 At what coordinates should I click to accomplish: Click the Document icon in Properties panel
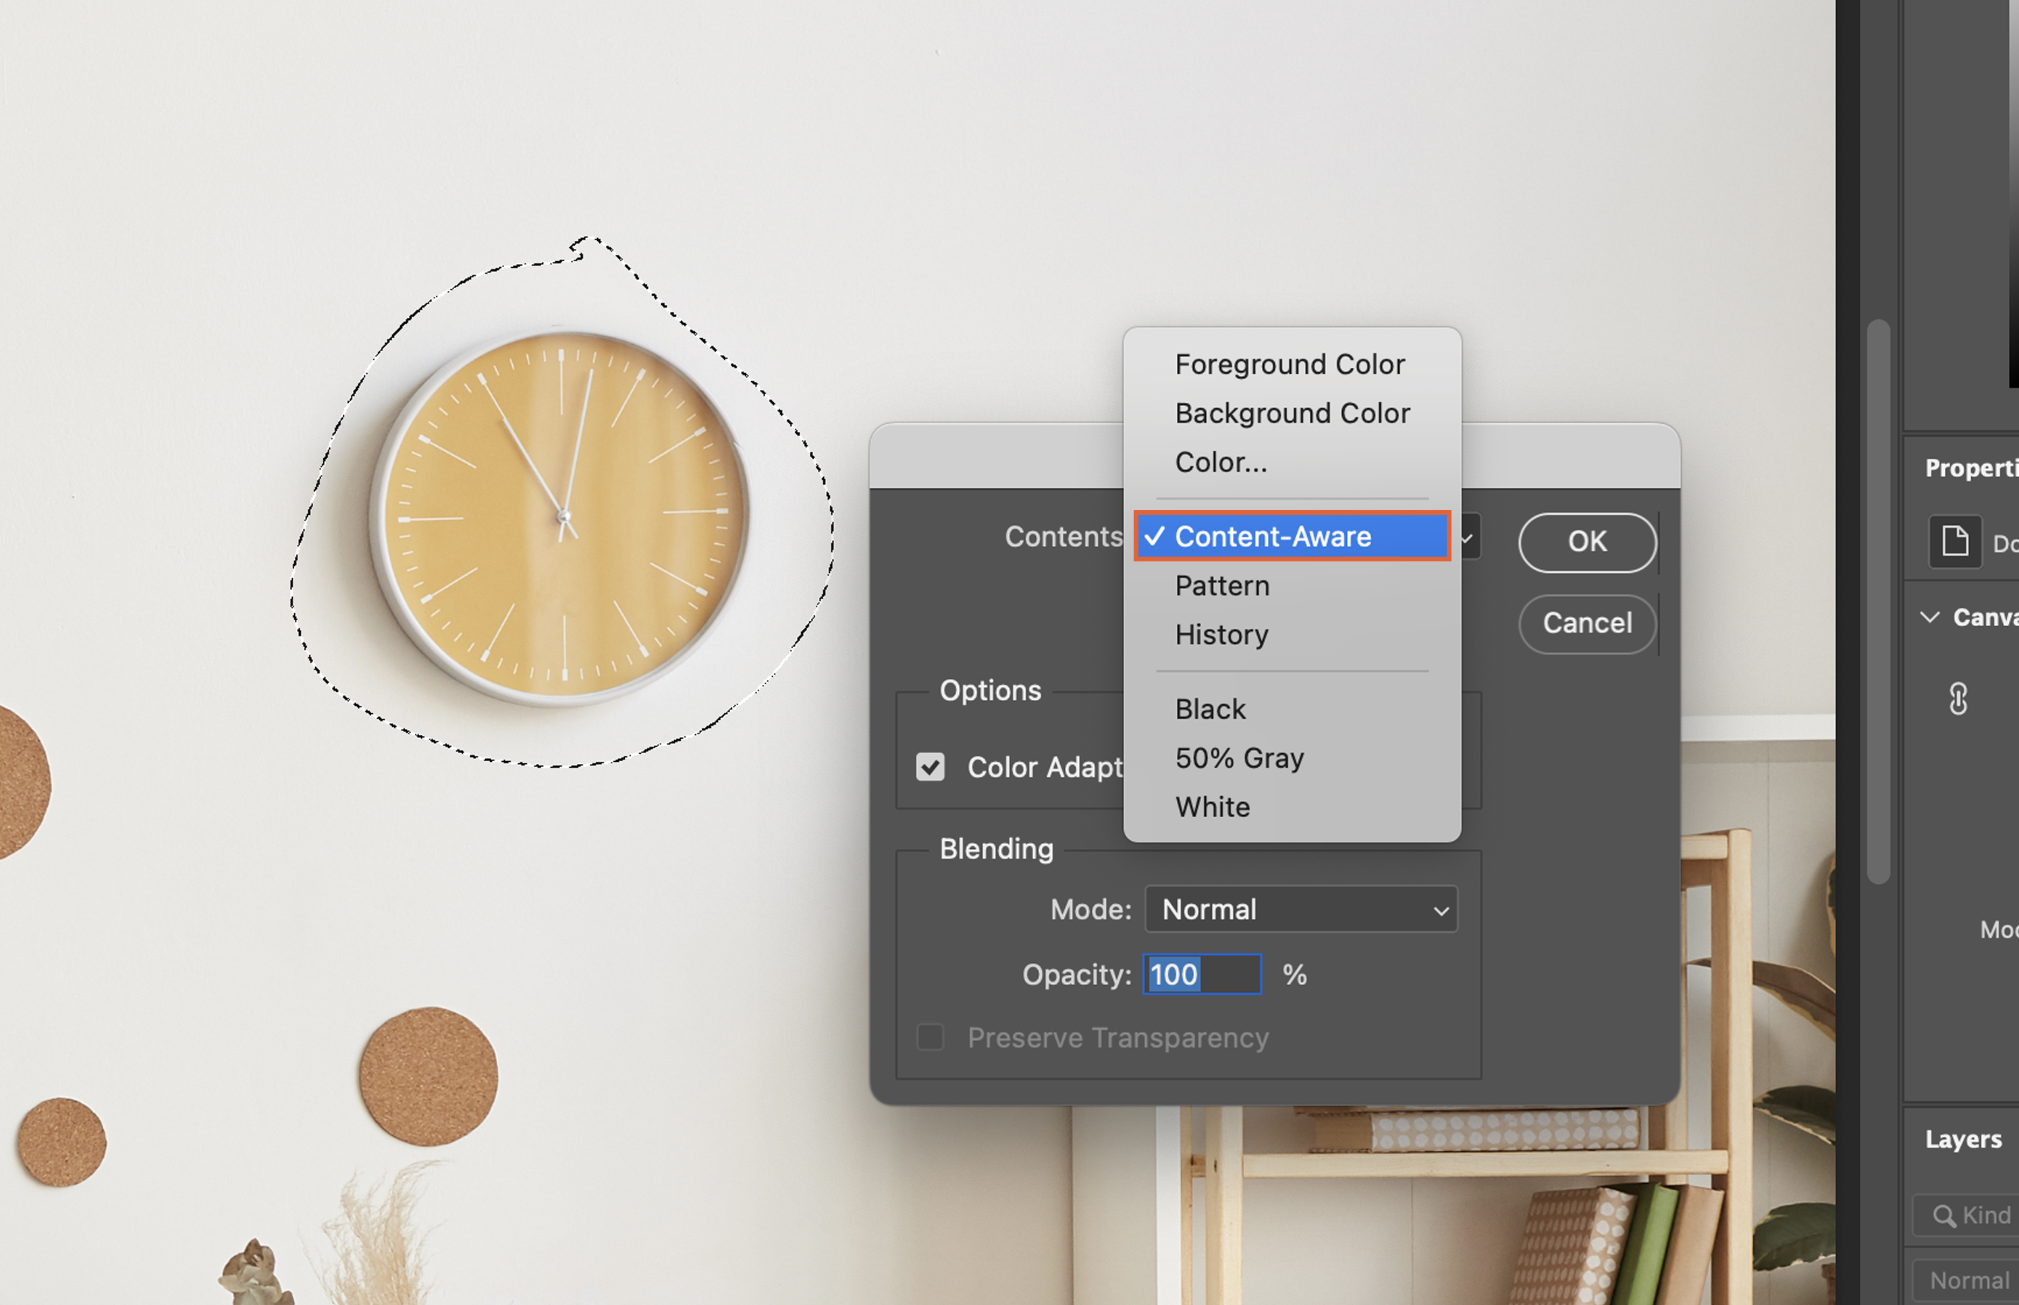tap(1955, 540)
